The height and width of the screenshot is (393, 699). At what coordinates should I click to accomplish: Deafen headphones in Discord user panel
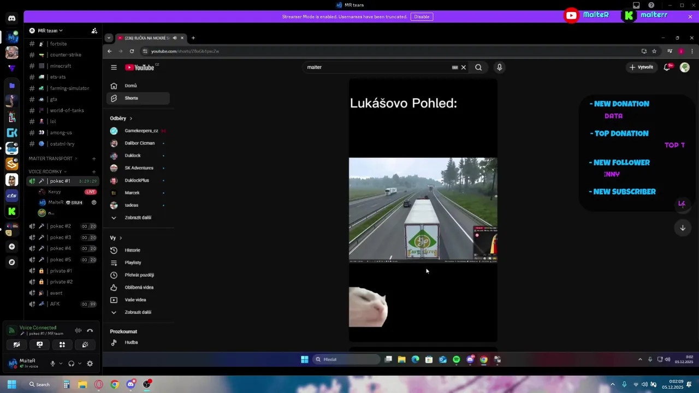click(71, 364)
